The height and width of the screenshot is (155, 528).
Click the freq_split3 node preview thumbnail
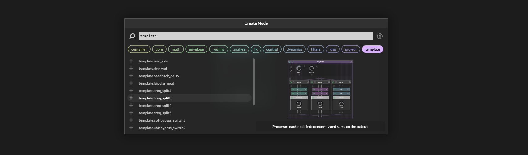(x=320, y=89)
